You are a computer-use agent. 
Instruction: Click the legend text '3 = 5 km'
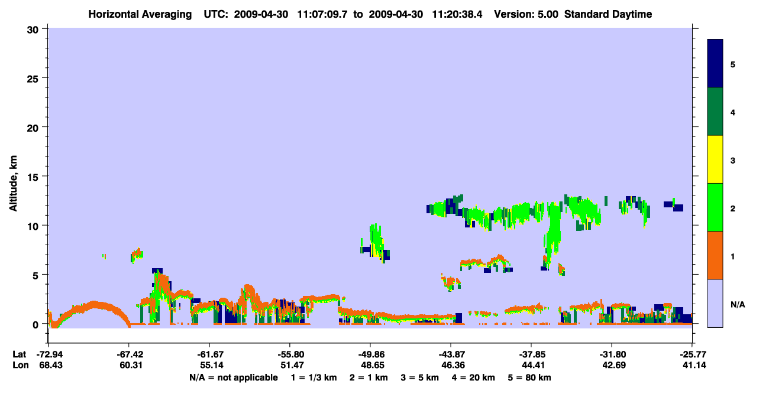tap(420, 377)
